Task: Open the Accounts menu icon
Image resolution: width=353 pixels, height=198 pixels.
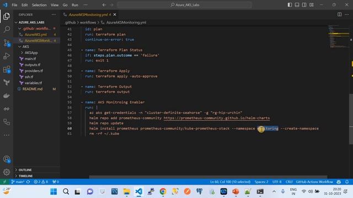Action: [x=7, y=159]
